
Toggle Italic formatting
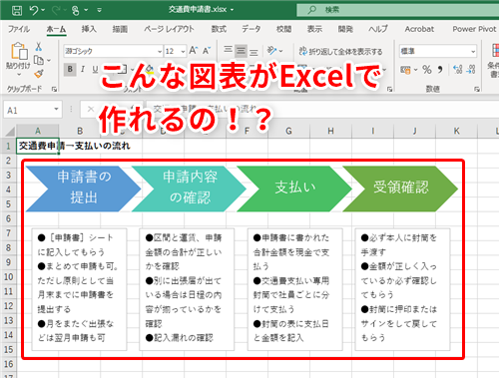pyautogui.click(x=83, y=69)
